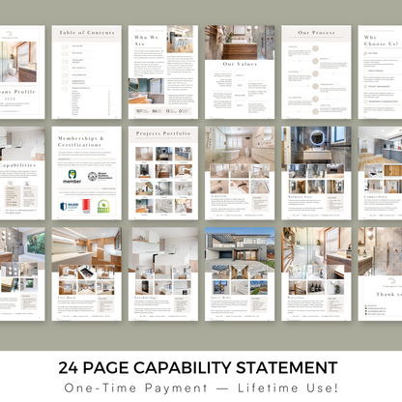This screenshot has width=402, height=402.
Task: Click the timber vanity photo on Our Values page
Action: (240, 43)
